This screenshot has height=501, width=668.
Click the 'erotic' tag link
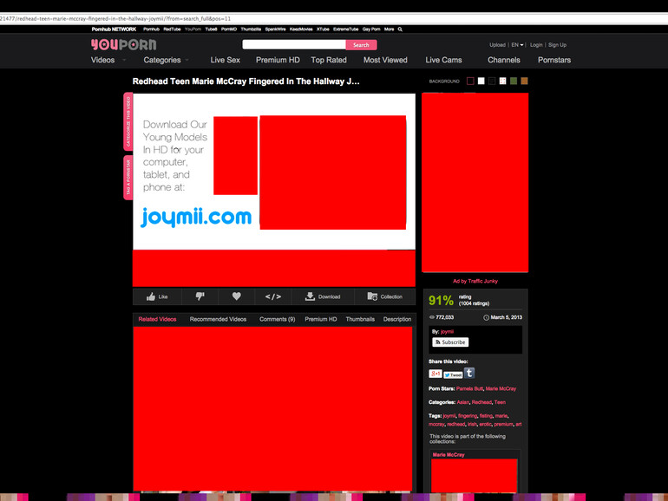485,425
